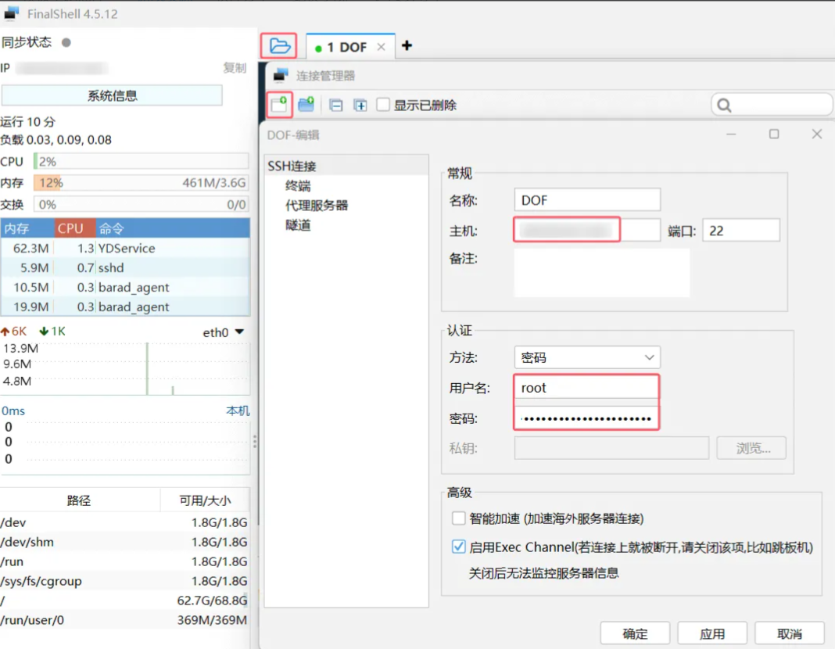The height and width of the screenshot is (649, 835).
Task: Click the 复制 link beside IP
Action: pyautogui.click(x=235, y=68)
